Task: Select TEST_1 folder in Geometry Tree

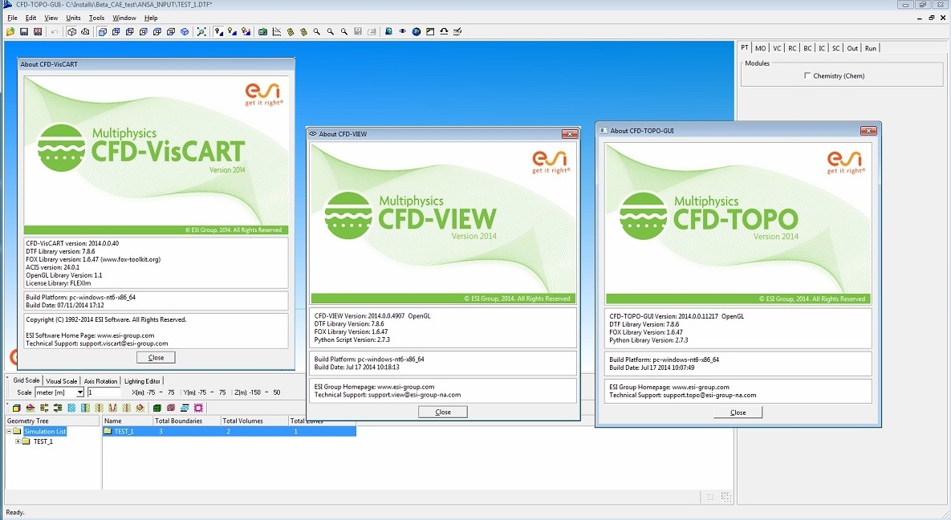Action: click(x=43, y=441)
